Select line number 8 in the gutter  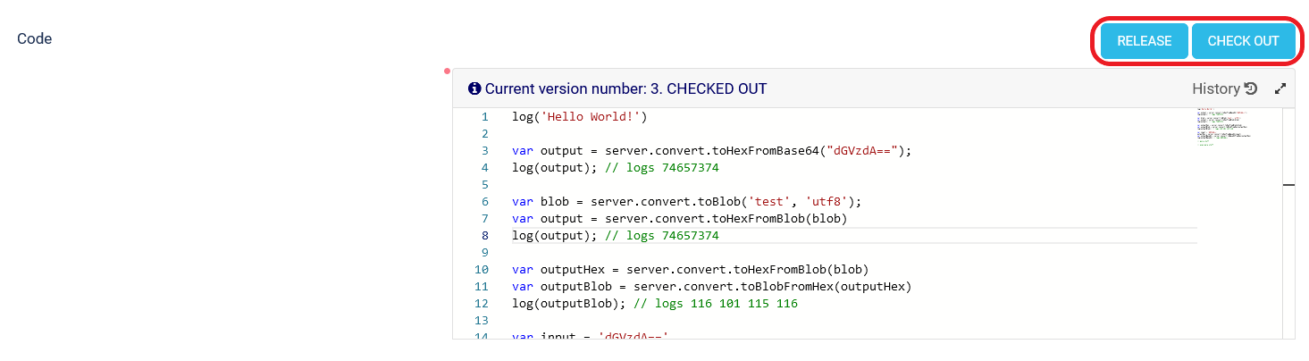(484, 236)
